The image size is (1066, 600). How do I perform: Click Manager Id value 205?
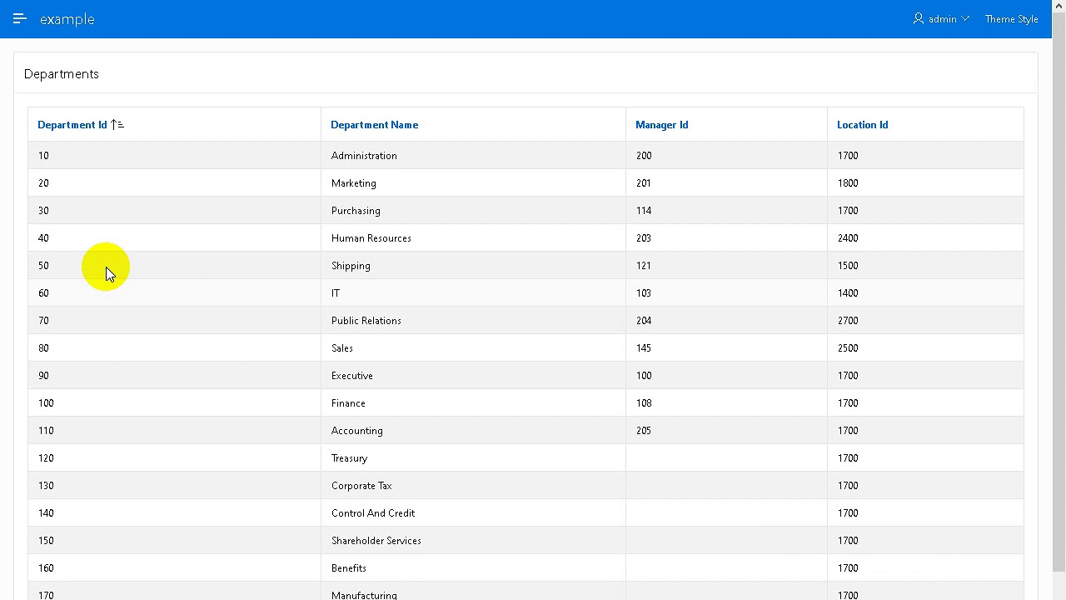click(644, 431)
